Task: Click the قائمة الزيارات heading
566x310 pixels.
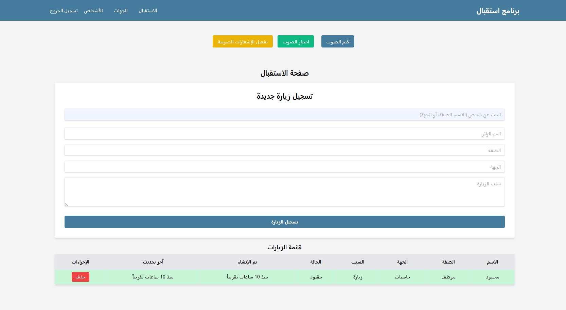Action: point(284,247)
